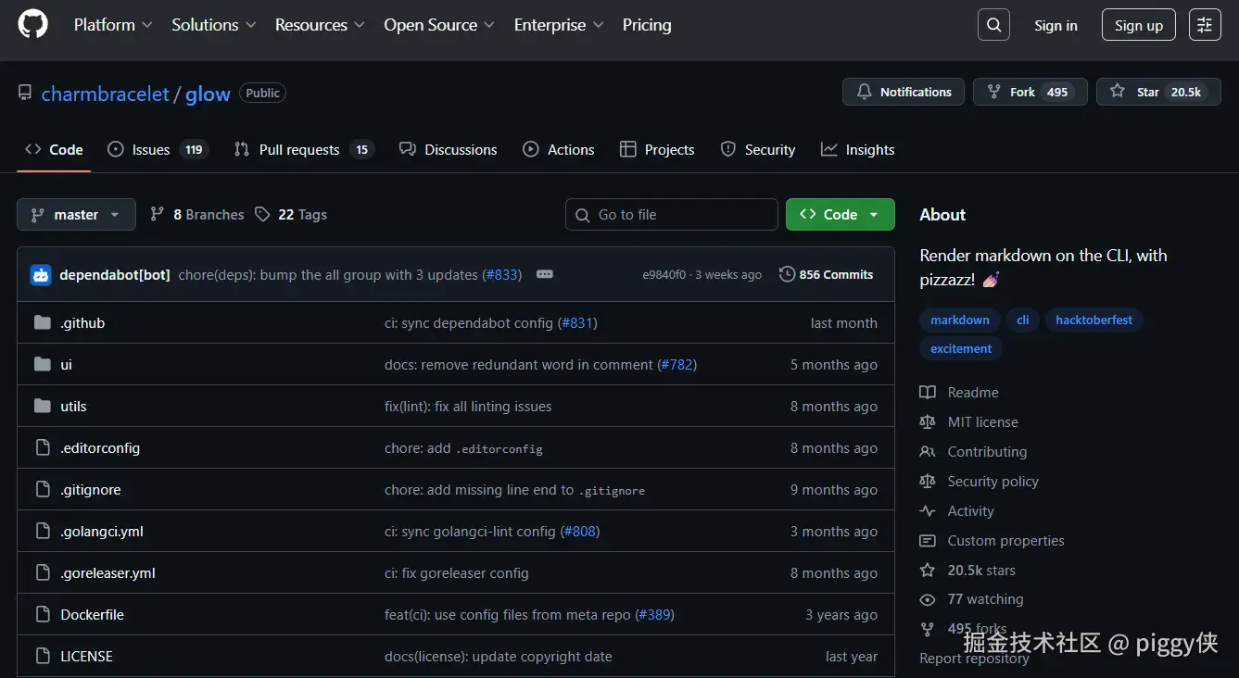This screenshot has width=1239, height=678.
Task: Click the Dockerfile file icon
Action: 42,615
